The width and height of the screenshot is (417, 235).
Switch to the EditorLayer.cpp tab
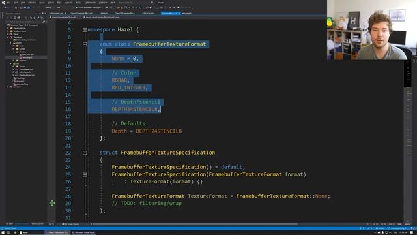click(x=56, y=13)
